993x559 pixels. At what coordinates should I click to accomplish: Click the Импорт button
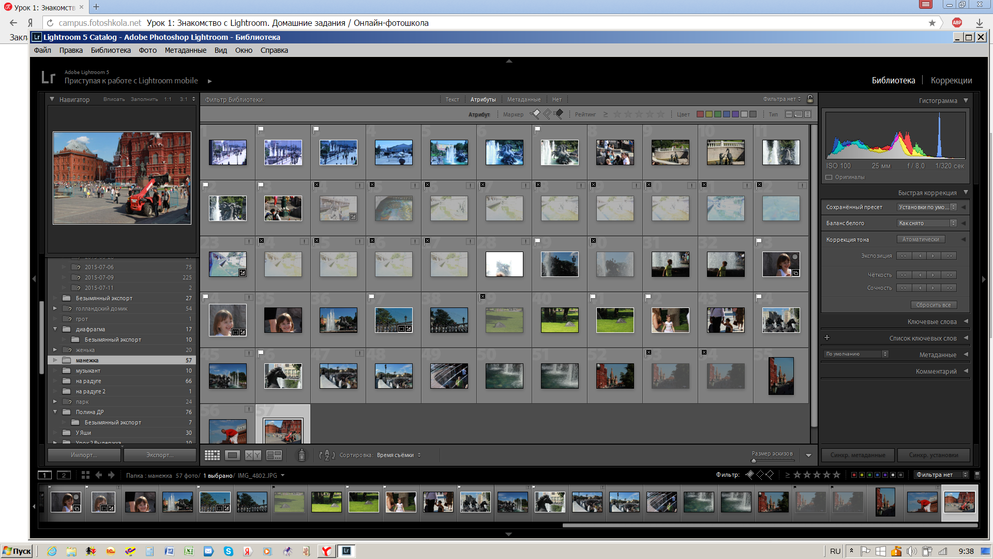(x=84, y=455)
